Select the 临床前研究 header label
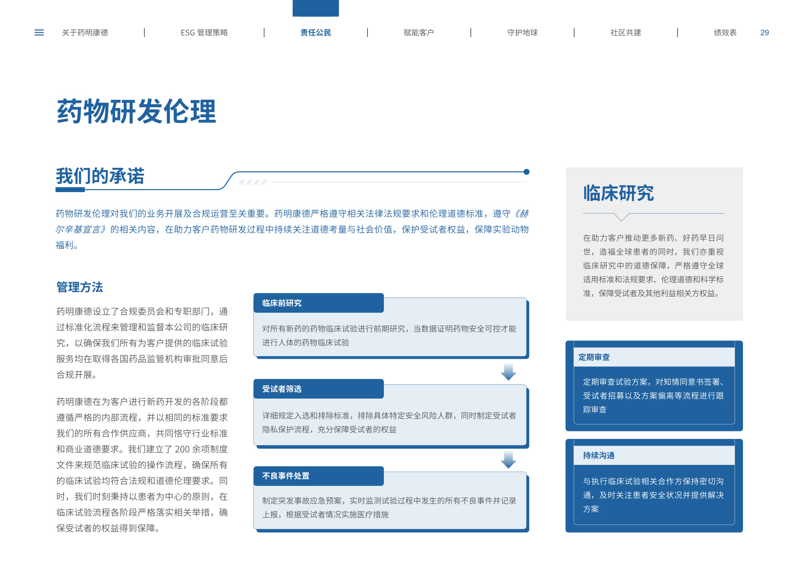Image resolution: width=798 pixels, height=588 pixels. click(282, 303)
